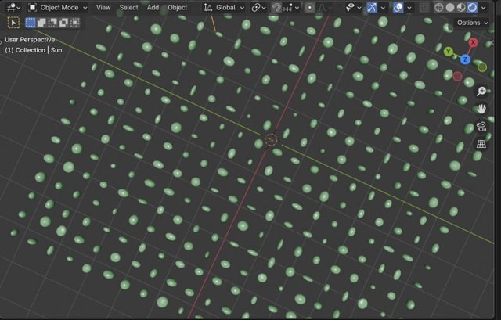The image size is (501, 320).
Task: Click the zoom view magnifier icon
Action: pos(481,91)
